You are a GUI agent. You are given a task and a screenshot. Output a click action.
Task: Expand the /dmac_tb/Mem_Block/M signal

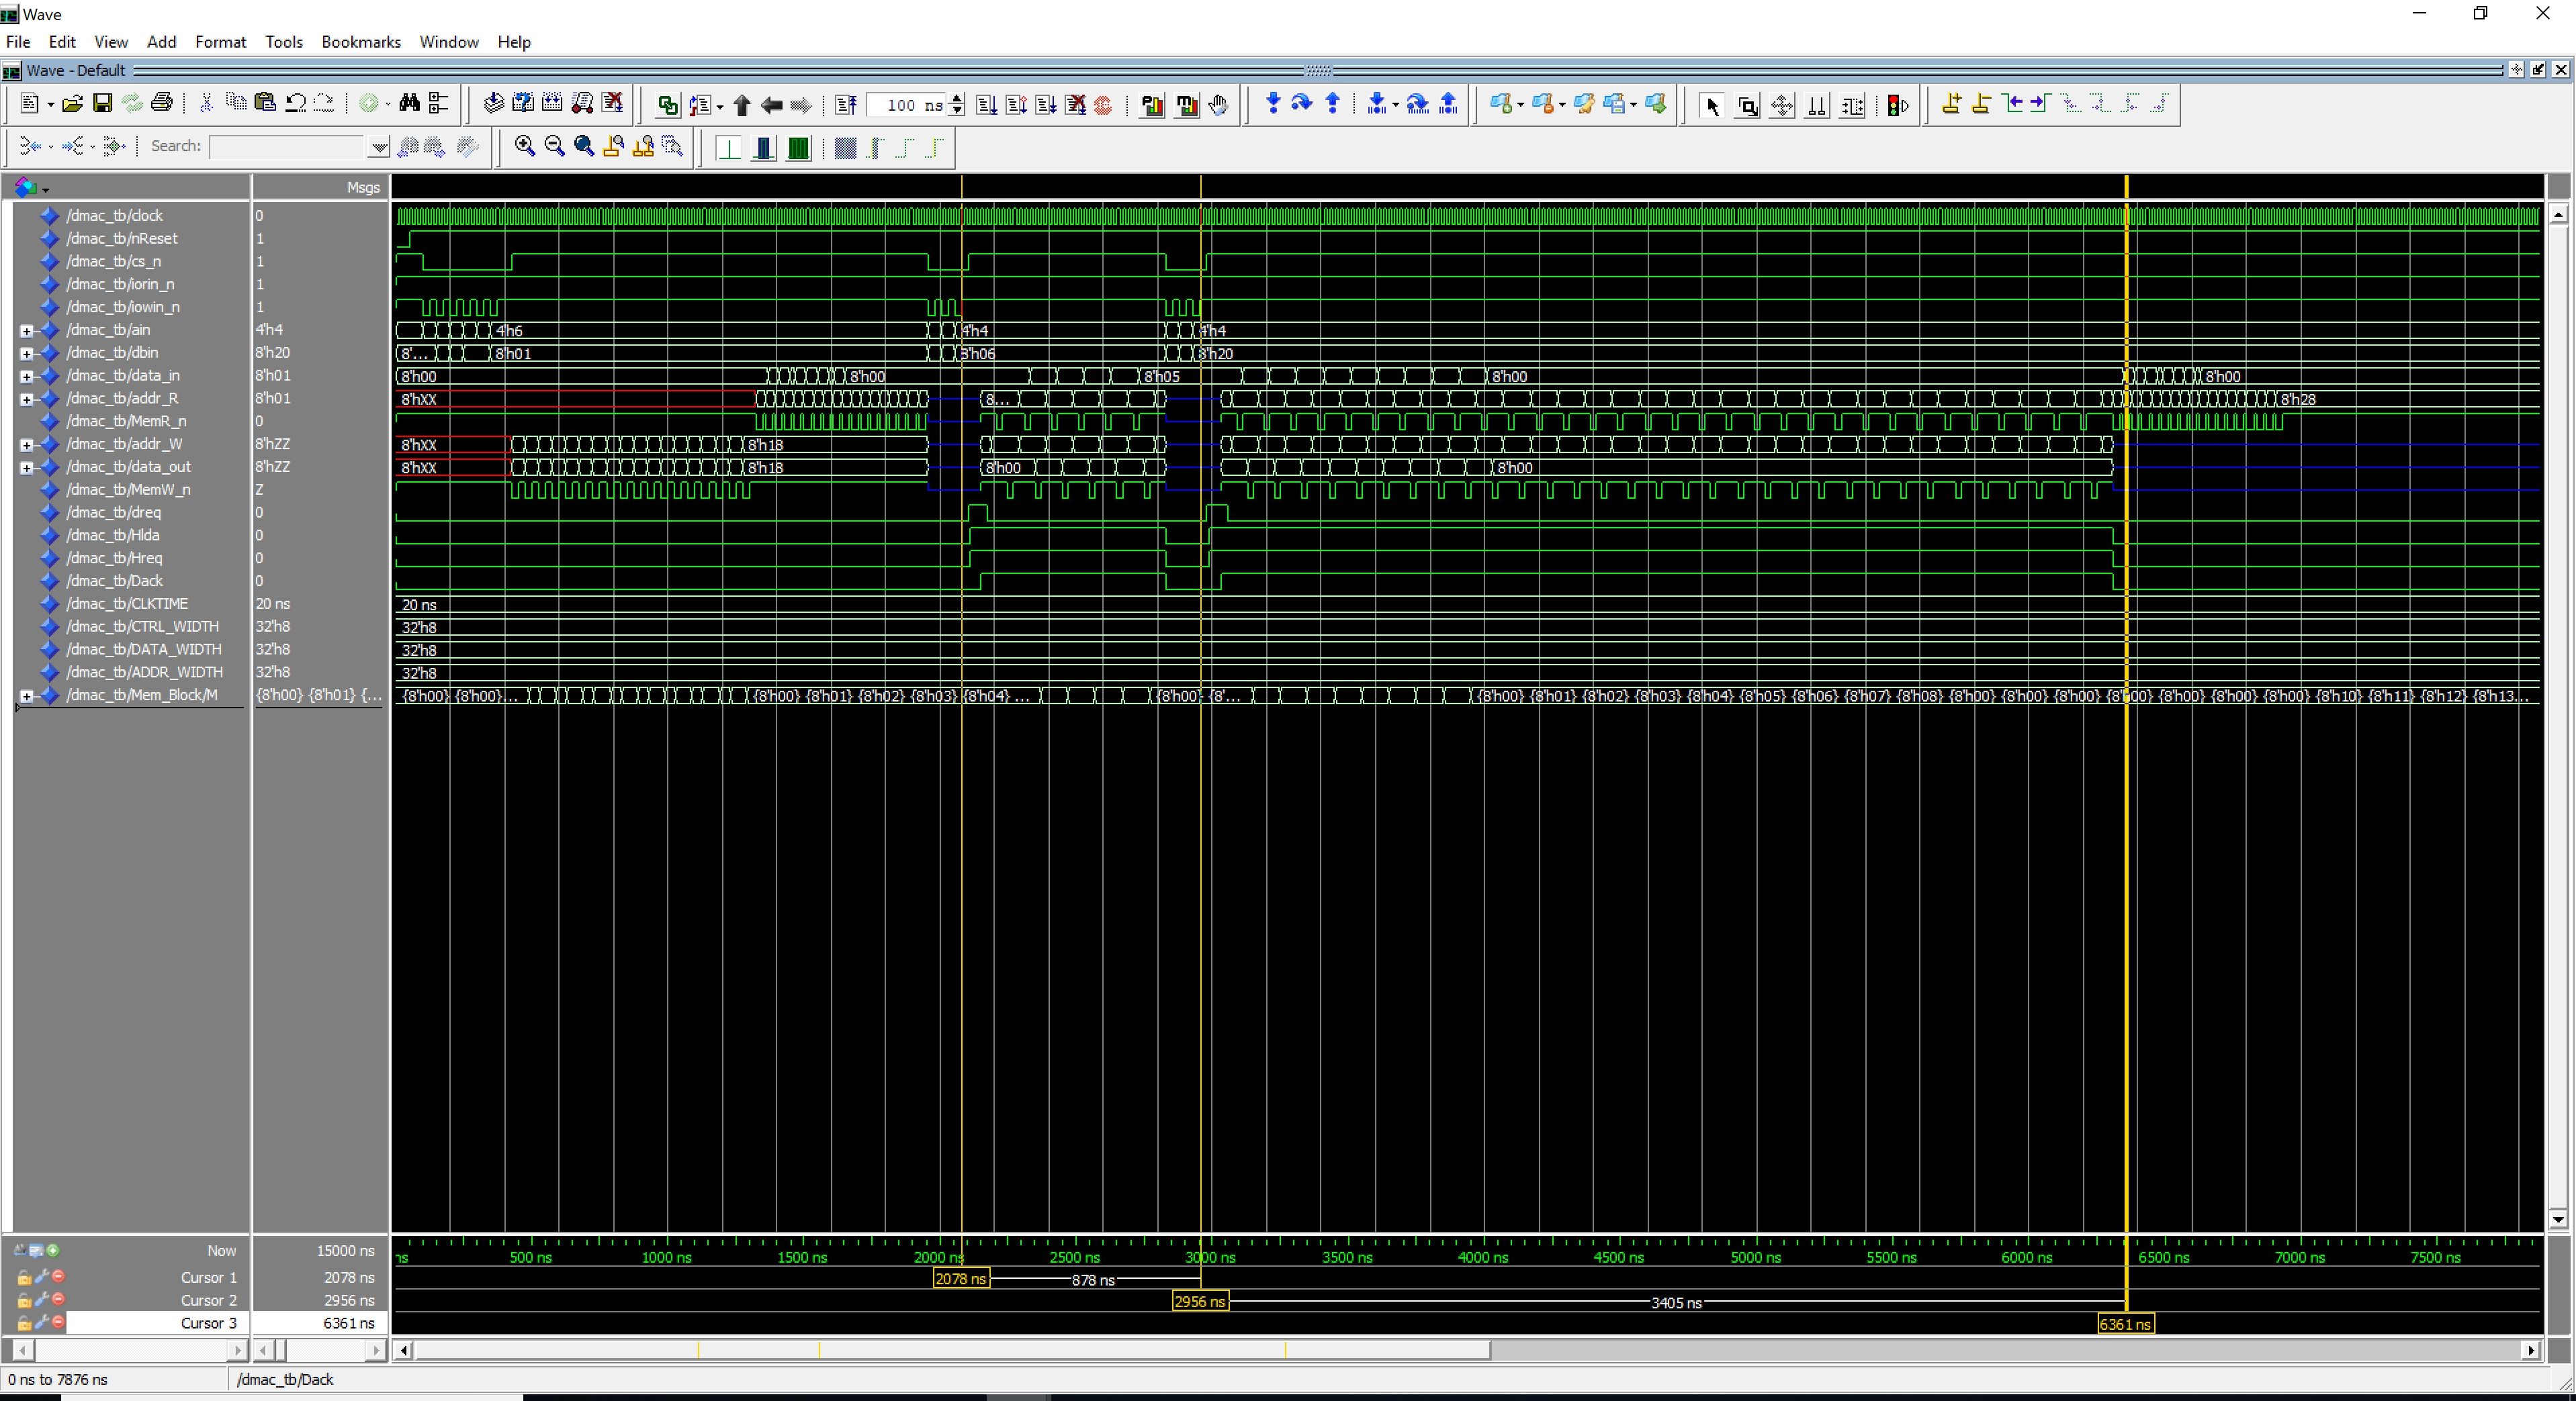click(x=27, y=695)
